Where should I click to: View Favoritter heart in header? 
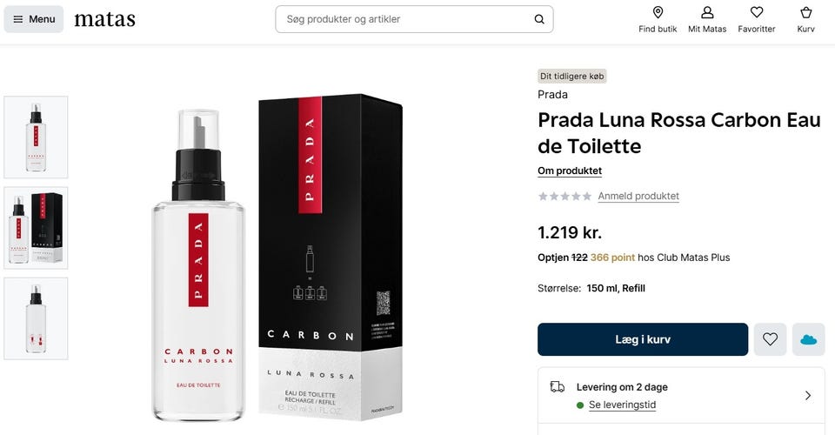tap(756, 20)
